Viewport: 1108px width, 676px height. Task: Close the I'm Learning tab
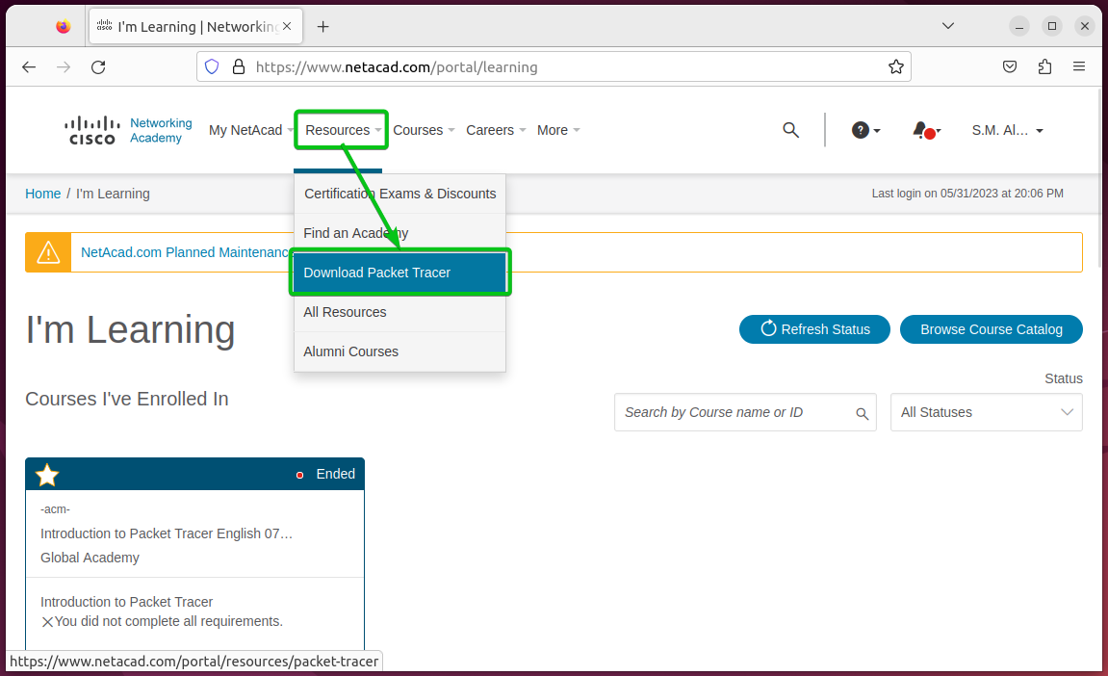(287, 26)
